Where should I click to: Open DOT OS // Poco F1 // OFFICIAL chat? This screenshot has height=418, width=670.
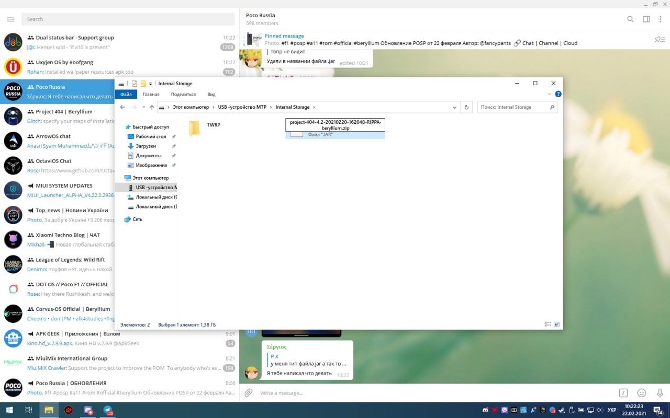point(58,289)
